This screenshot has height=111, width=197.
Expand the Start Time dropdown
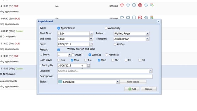(x=91, y=33)
